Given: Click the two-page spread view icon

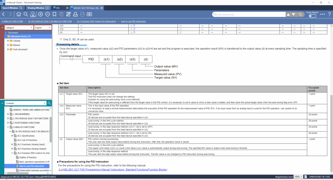Looking at the screenshot, I should click(x=89, y=14).
